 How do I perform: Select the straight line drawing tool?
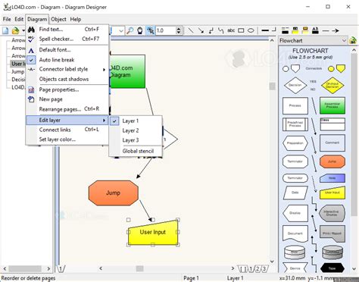point(191,30)
